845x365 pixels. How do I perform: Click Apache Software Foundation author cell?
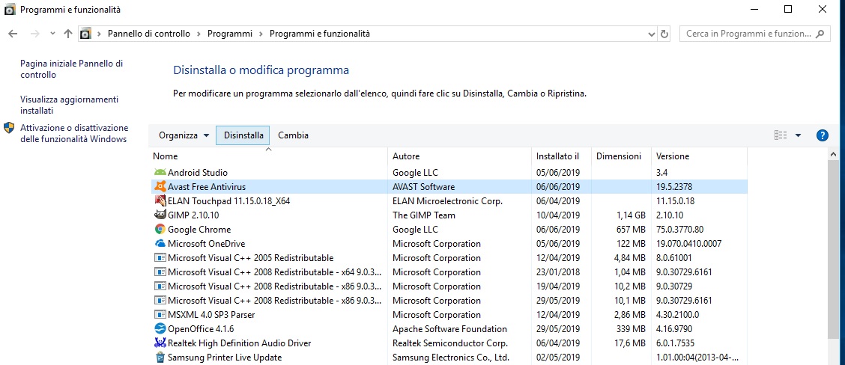click(449, 329)
